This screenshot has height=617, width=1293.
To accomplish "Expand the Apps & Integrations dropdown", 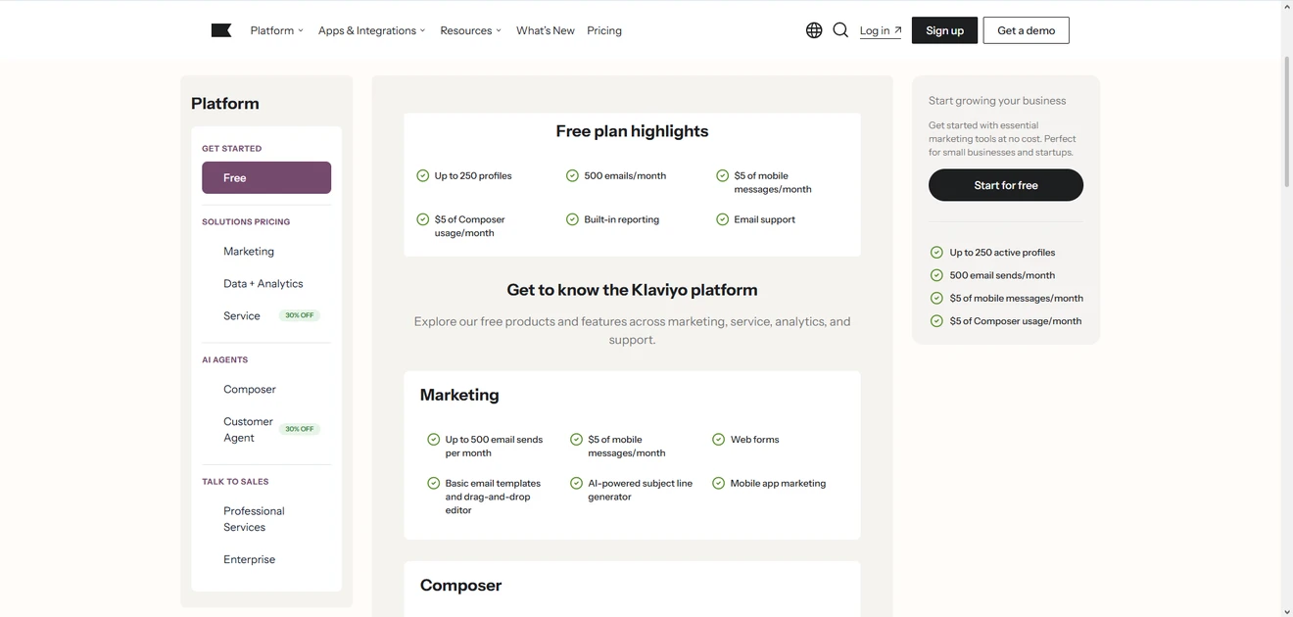I will pos(371,30).
